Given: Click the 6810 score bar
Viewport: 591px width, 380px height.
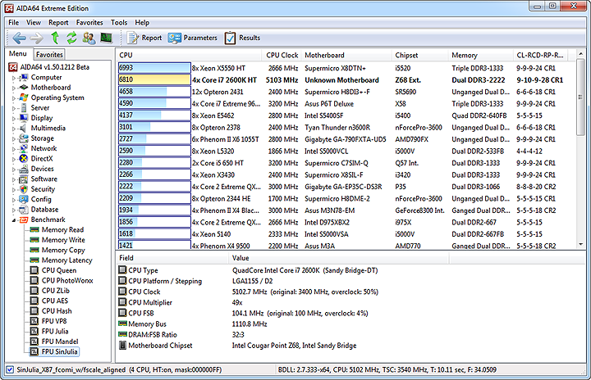Looking at the screenshot, I should pyautogui.click(x=154, y=79).
